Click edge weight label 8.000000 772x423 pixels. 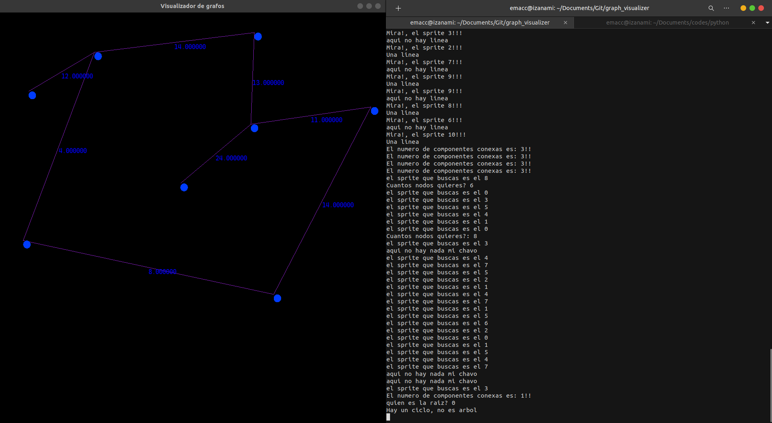(163, 272)
